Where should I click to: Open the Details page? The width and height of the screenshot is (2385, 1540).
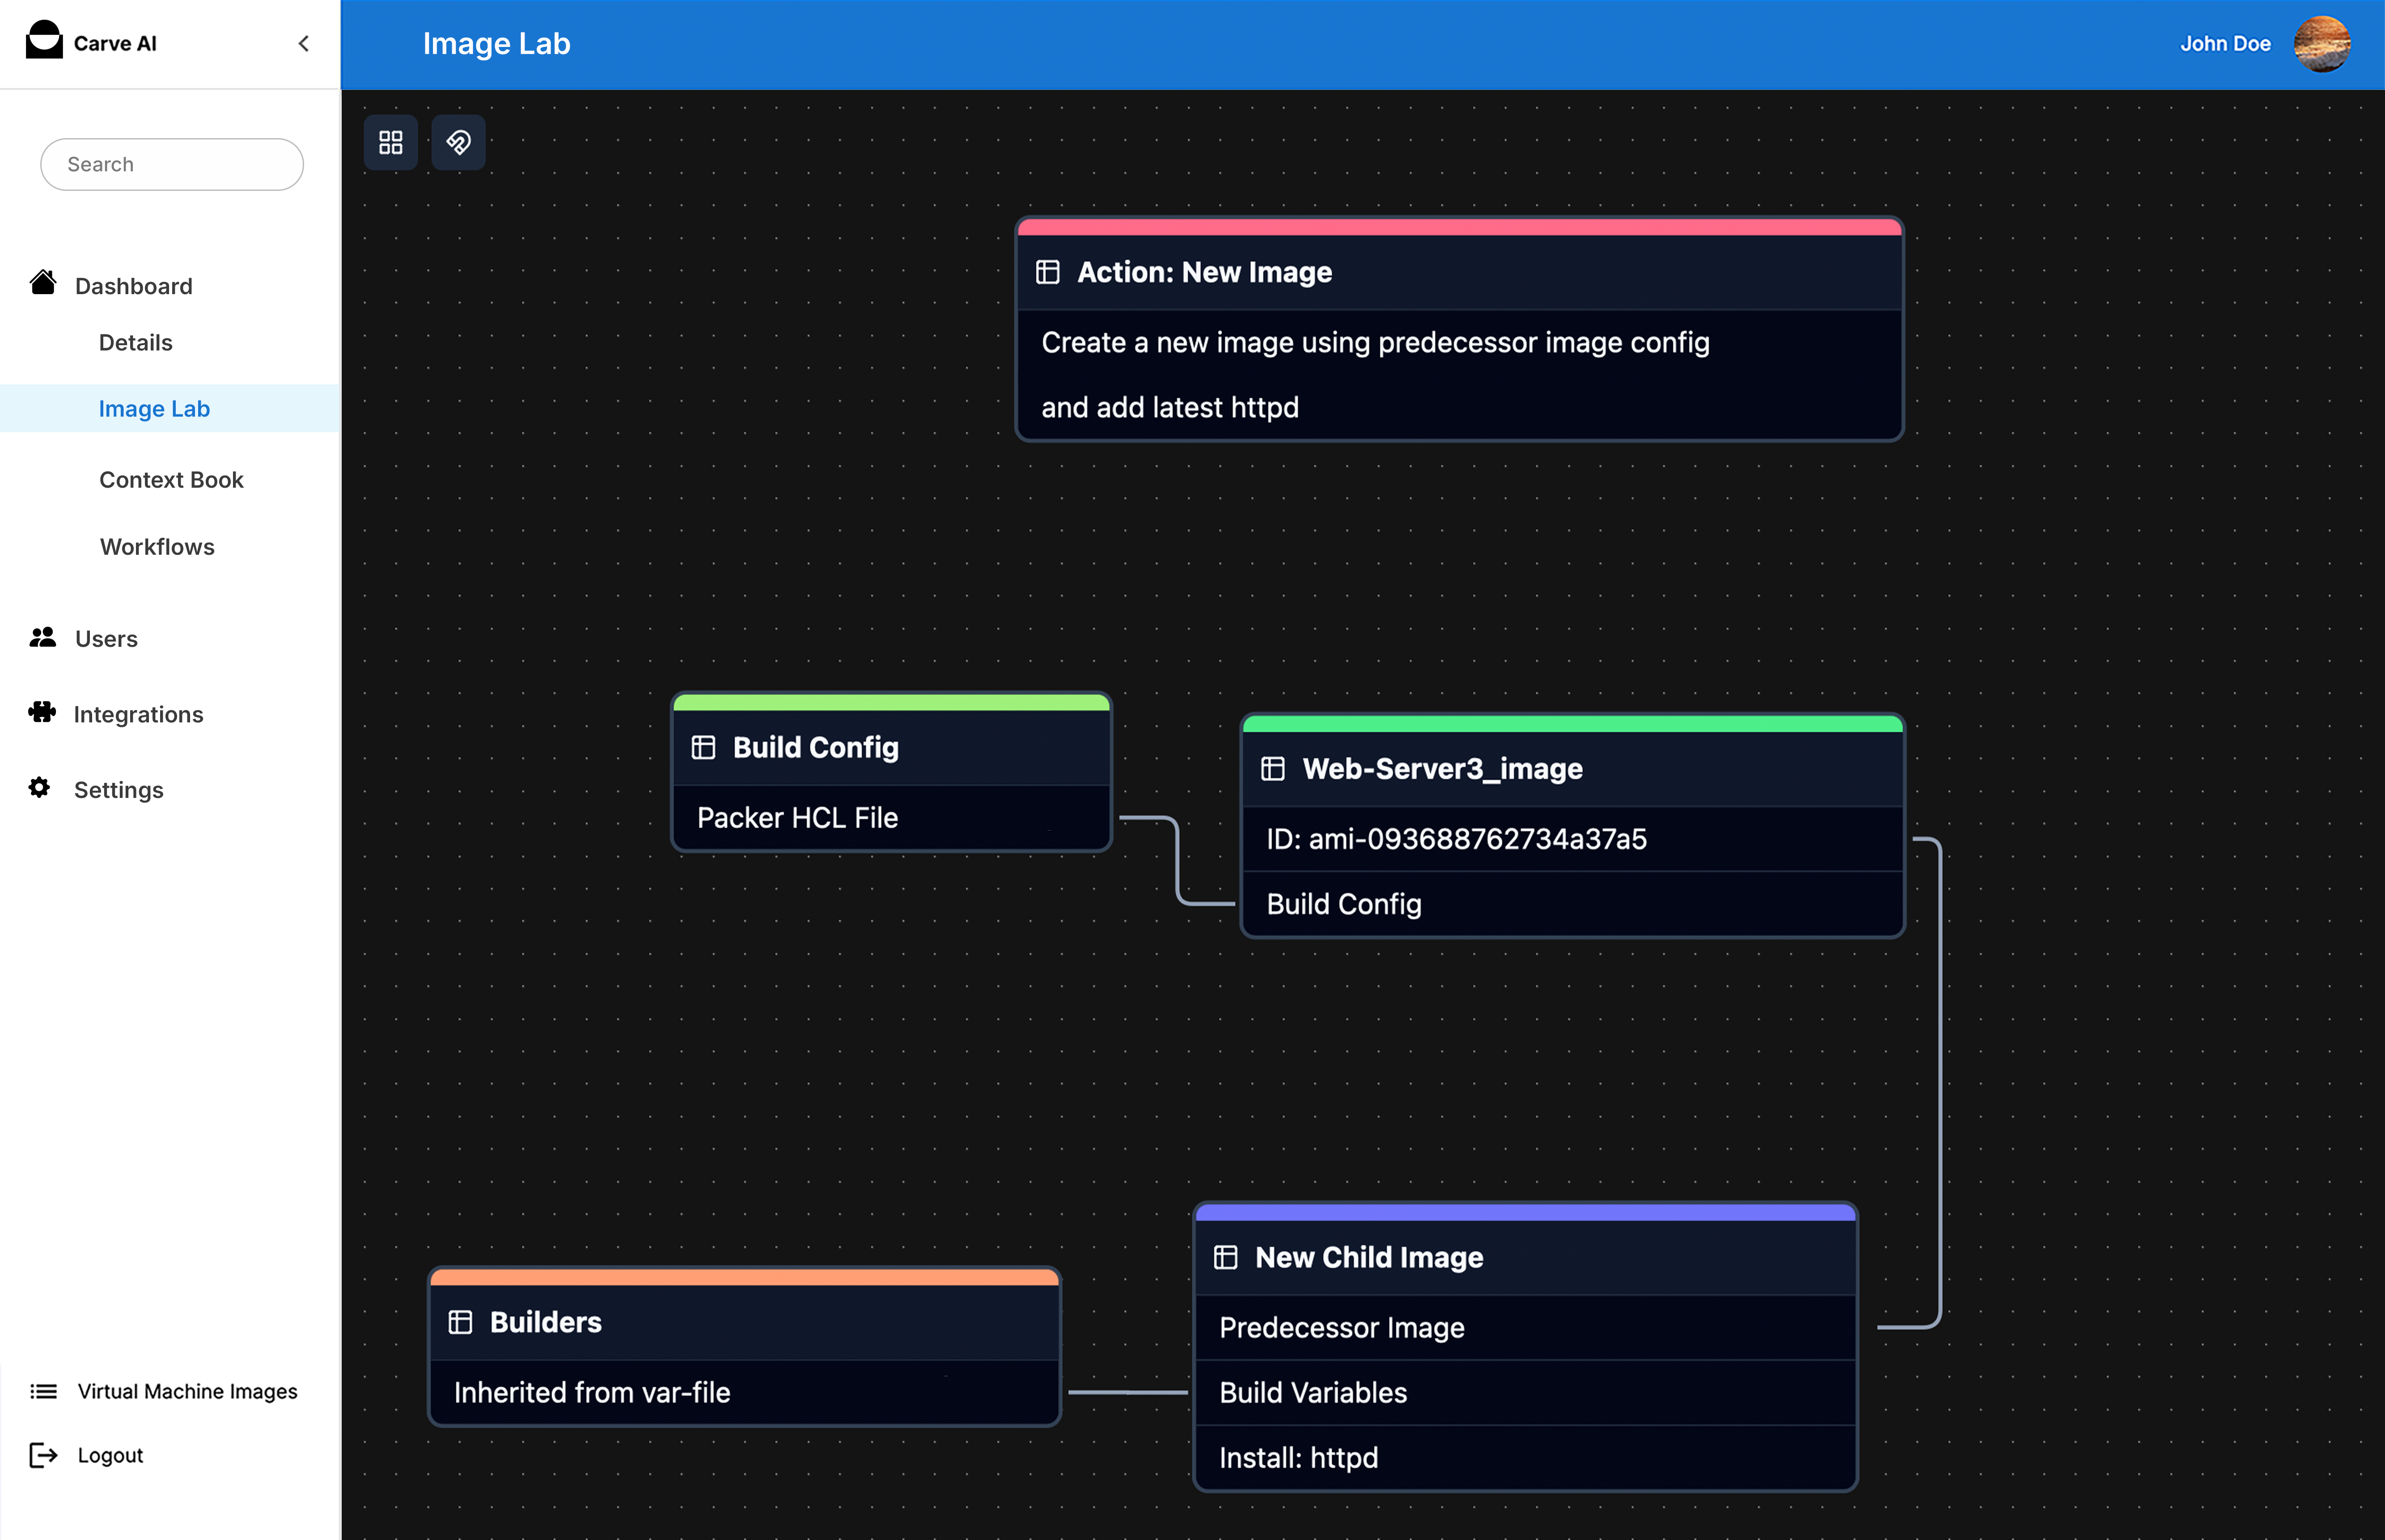point(135,342)
